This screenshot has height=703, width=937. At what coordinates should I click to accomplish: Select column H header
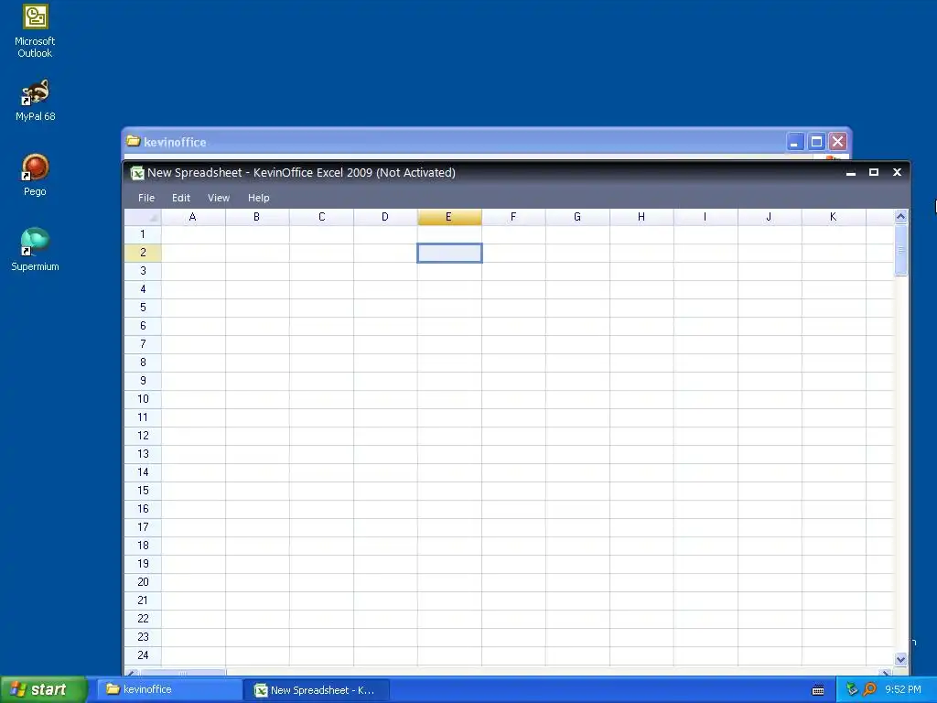pos(641,217)
